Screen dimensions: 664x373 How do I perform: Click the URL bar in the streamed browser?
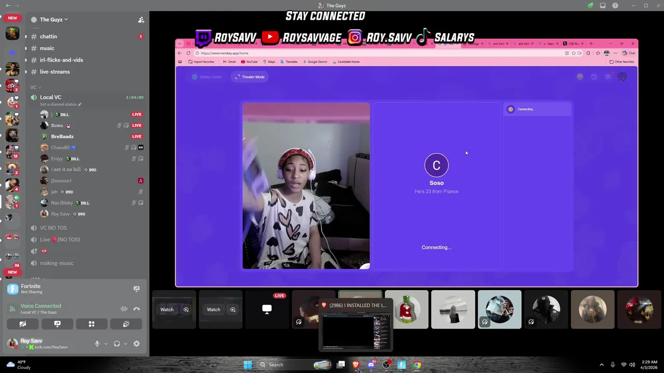(x=379, y=53)
